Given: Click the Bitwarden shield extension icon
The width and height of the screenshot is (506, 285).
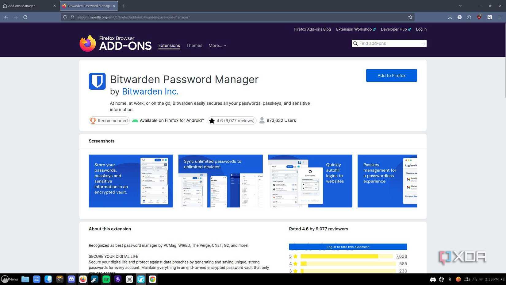Looking at the screenshot, I should [97, 81].
